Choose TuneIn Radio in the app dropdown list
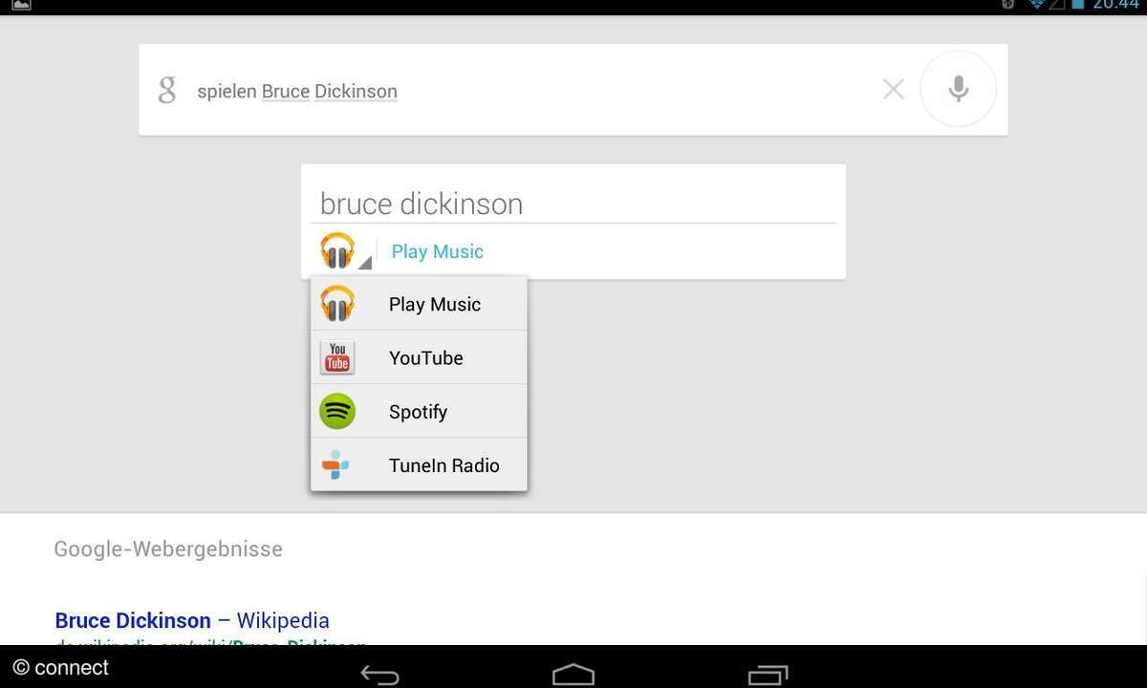1147x688 pixels. pyautogui.click(x=419, y=464)
